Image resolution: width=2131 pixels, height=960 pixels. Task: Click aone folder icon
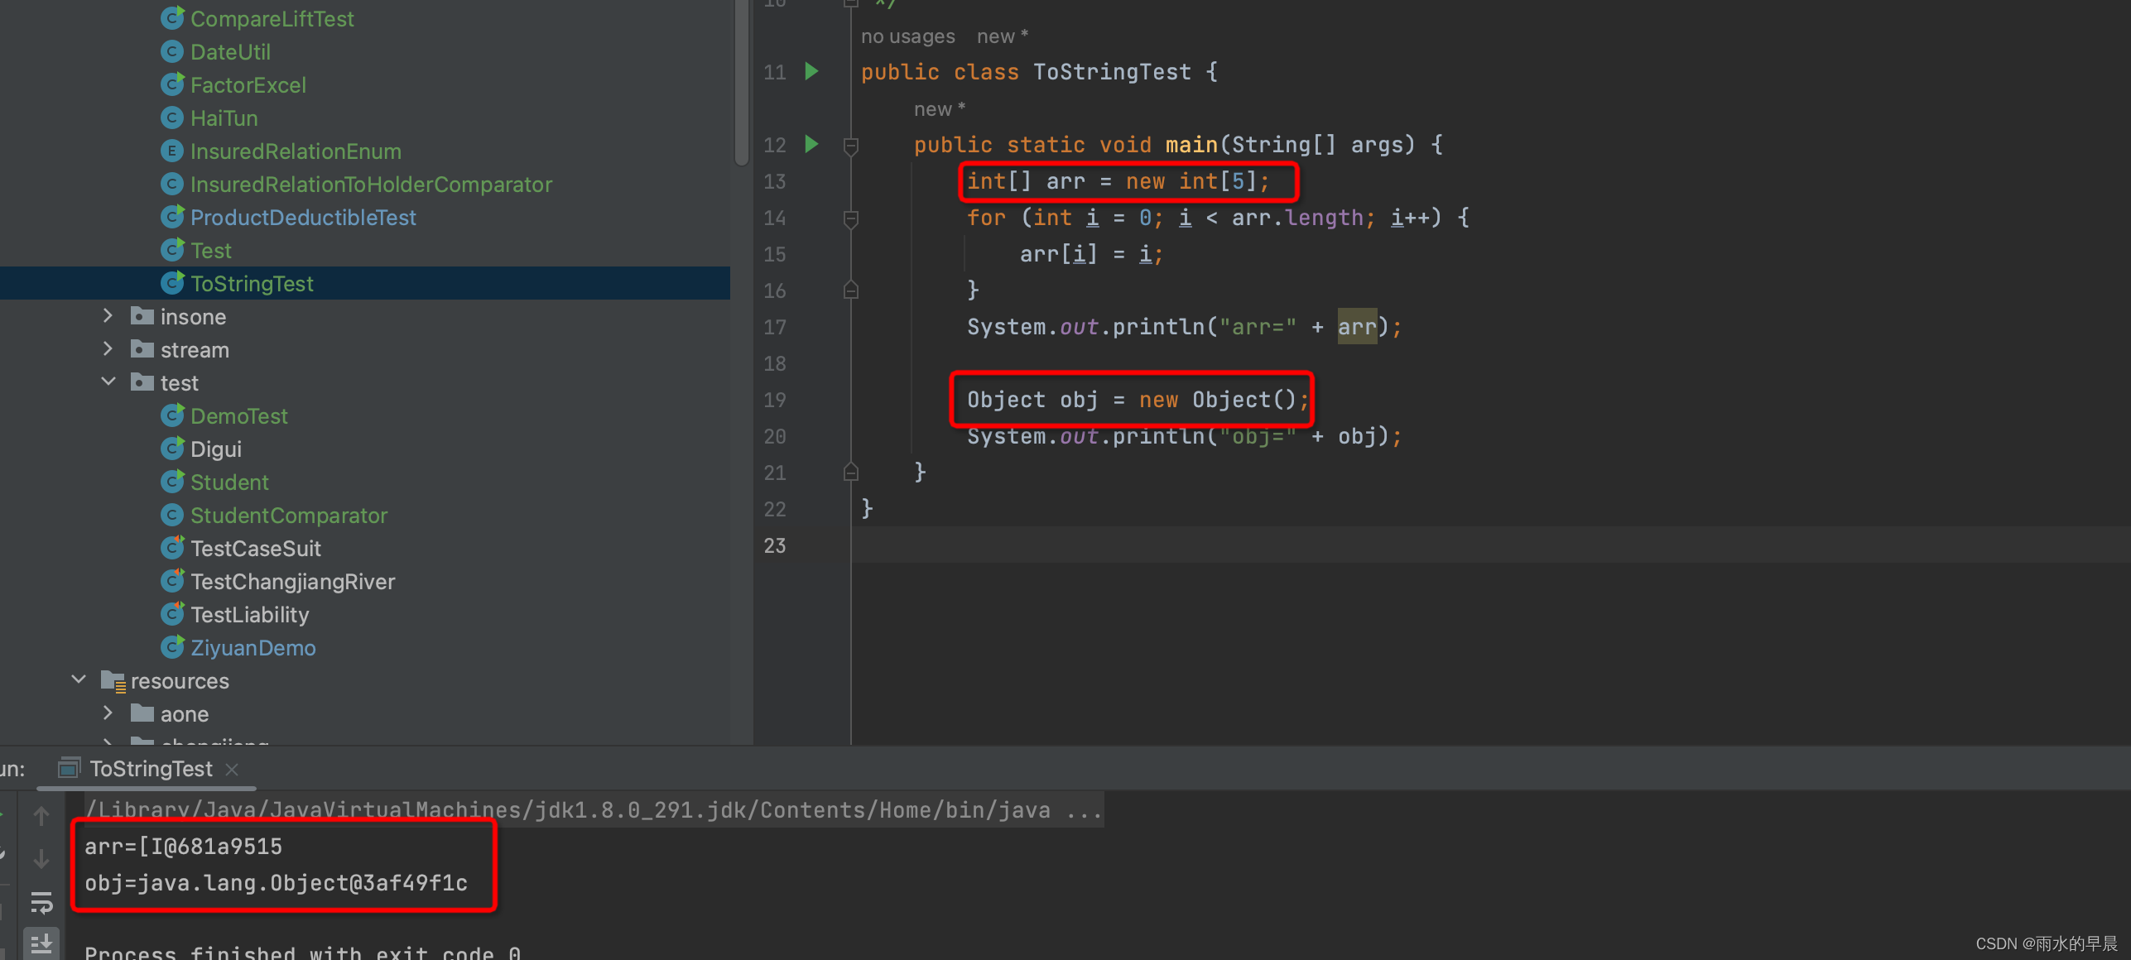pos(142,713)
